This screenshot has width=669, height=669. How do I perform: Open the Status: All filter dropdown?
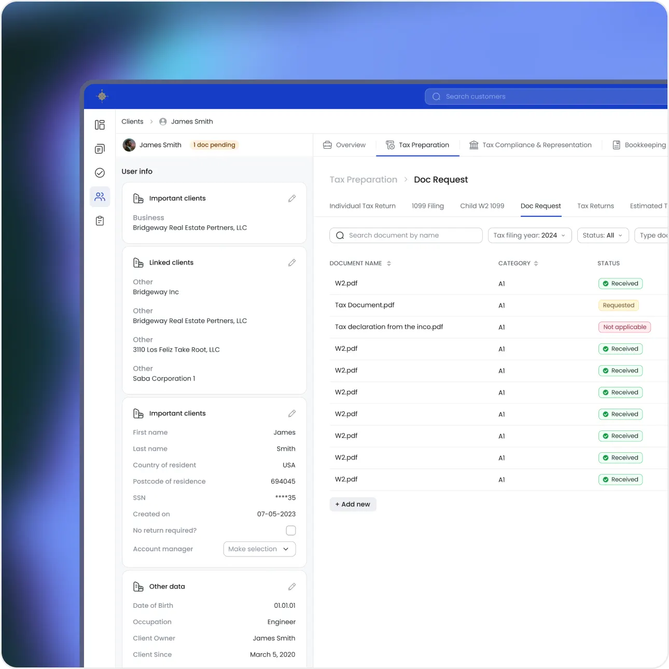[603, 235]
